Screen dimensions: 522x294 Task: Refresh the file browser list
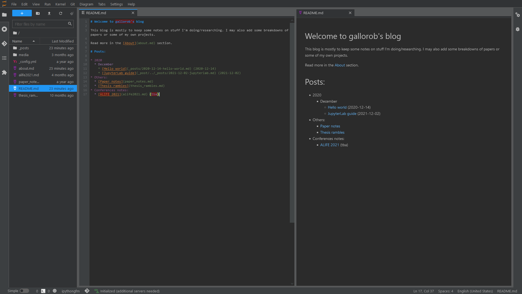pyautogui.click(x=61, y=13)
